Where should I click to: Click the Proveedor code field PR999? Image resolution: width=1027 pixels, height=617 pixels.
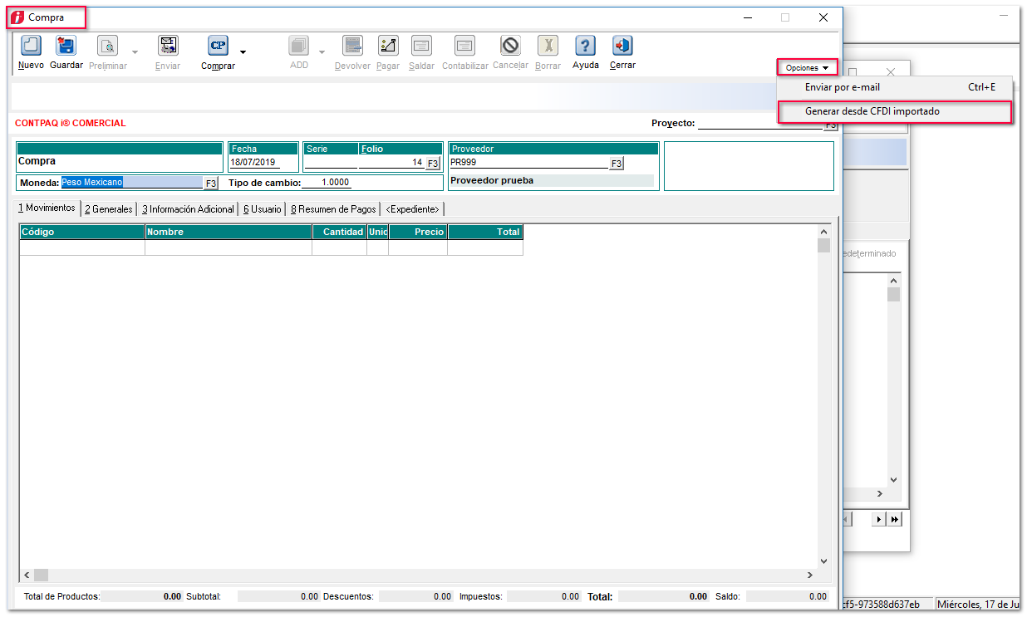[528, 163]
